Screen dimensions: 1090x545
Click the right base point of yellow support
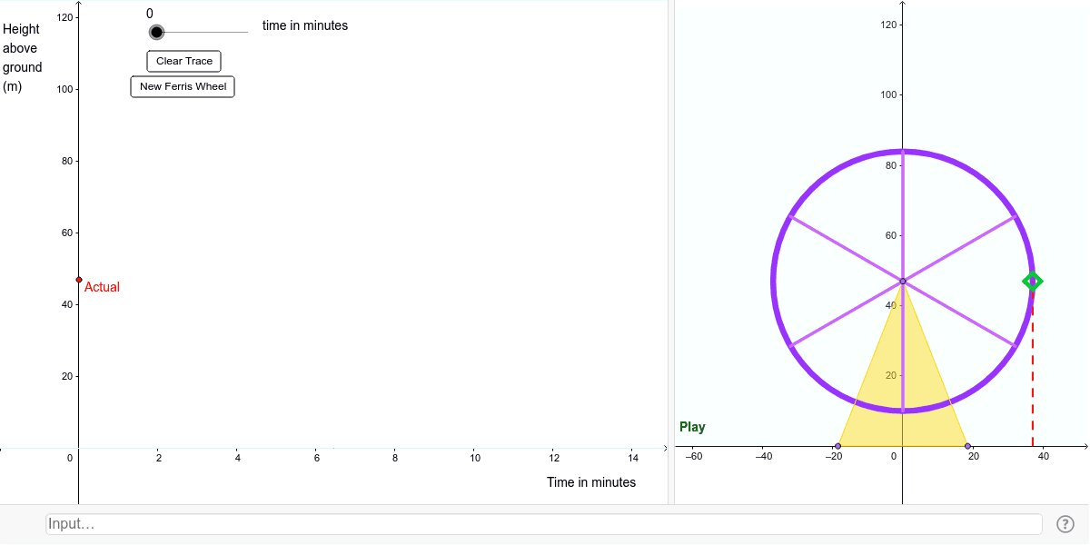click(x=968, y=446)
